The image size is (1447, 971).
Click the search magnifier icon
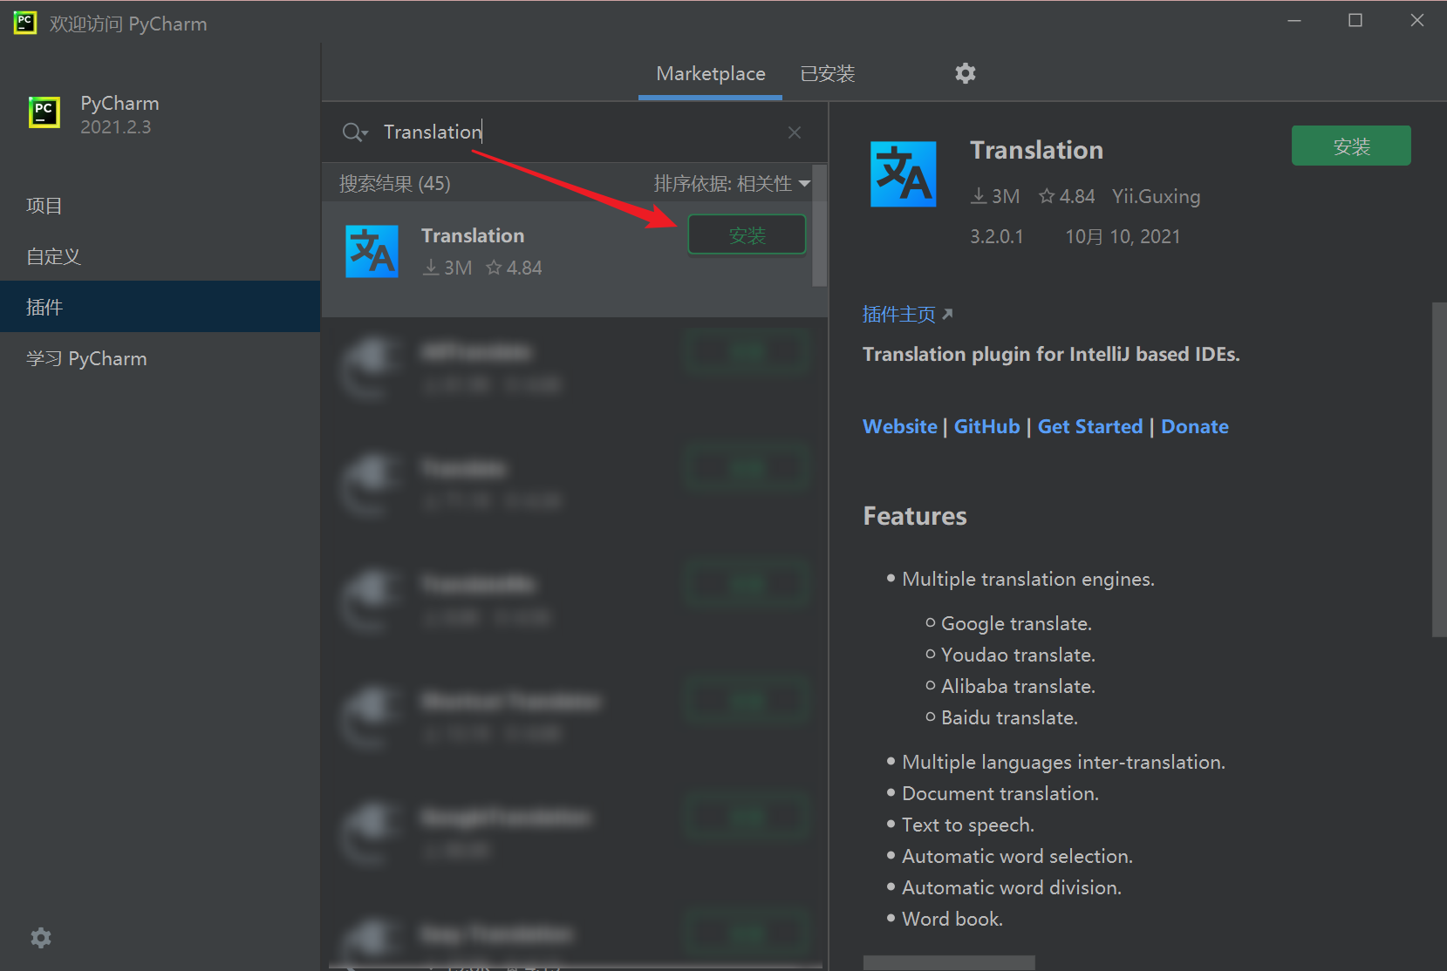[353, 132]
